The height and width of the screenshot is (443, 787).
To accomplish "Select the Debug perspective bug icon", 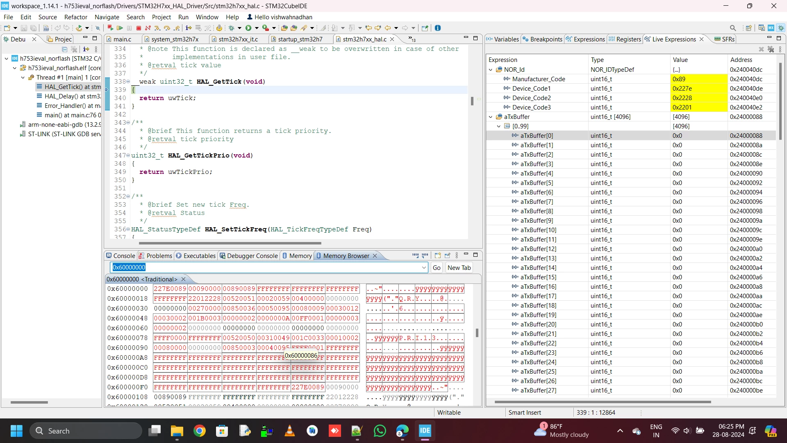I will click(x=781, y=28).
